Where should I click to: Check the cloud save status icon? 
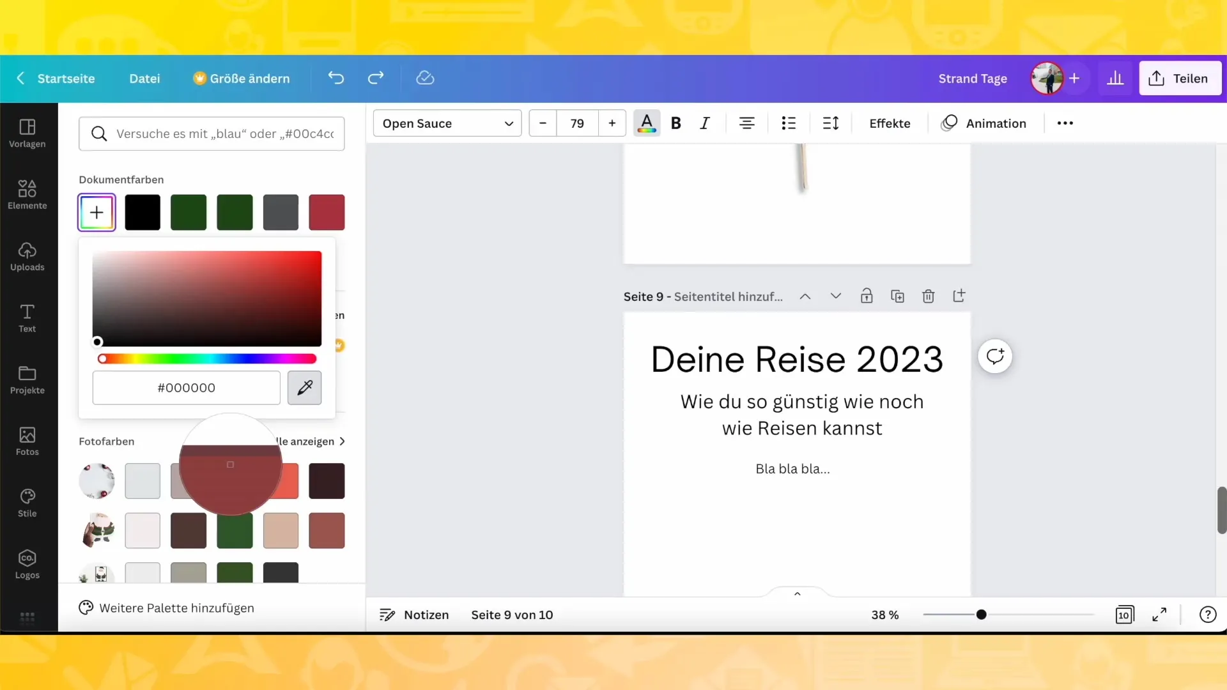point(425,78)
